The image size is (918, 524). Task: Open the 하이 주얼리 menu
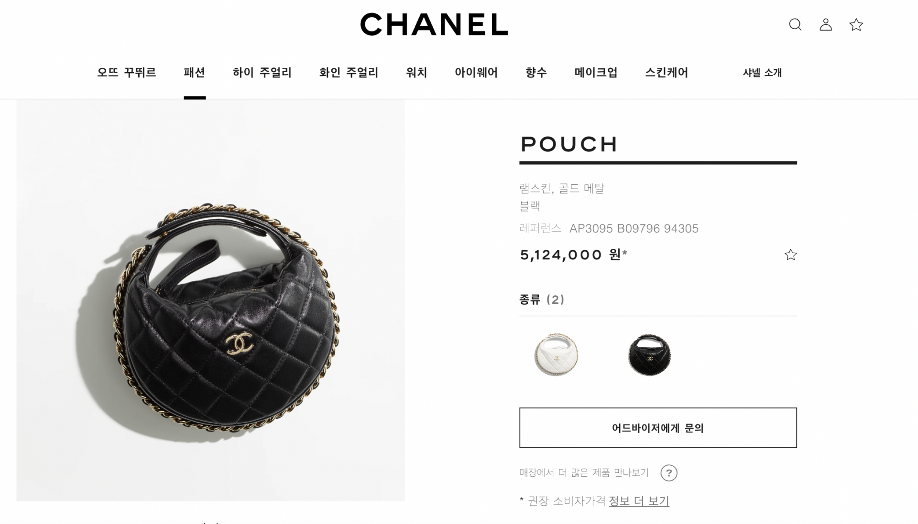(x=262, y=72)
